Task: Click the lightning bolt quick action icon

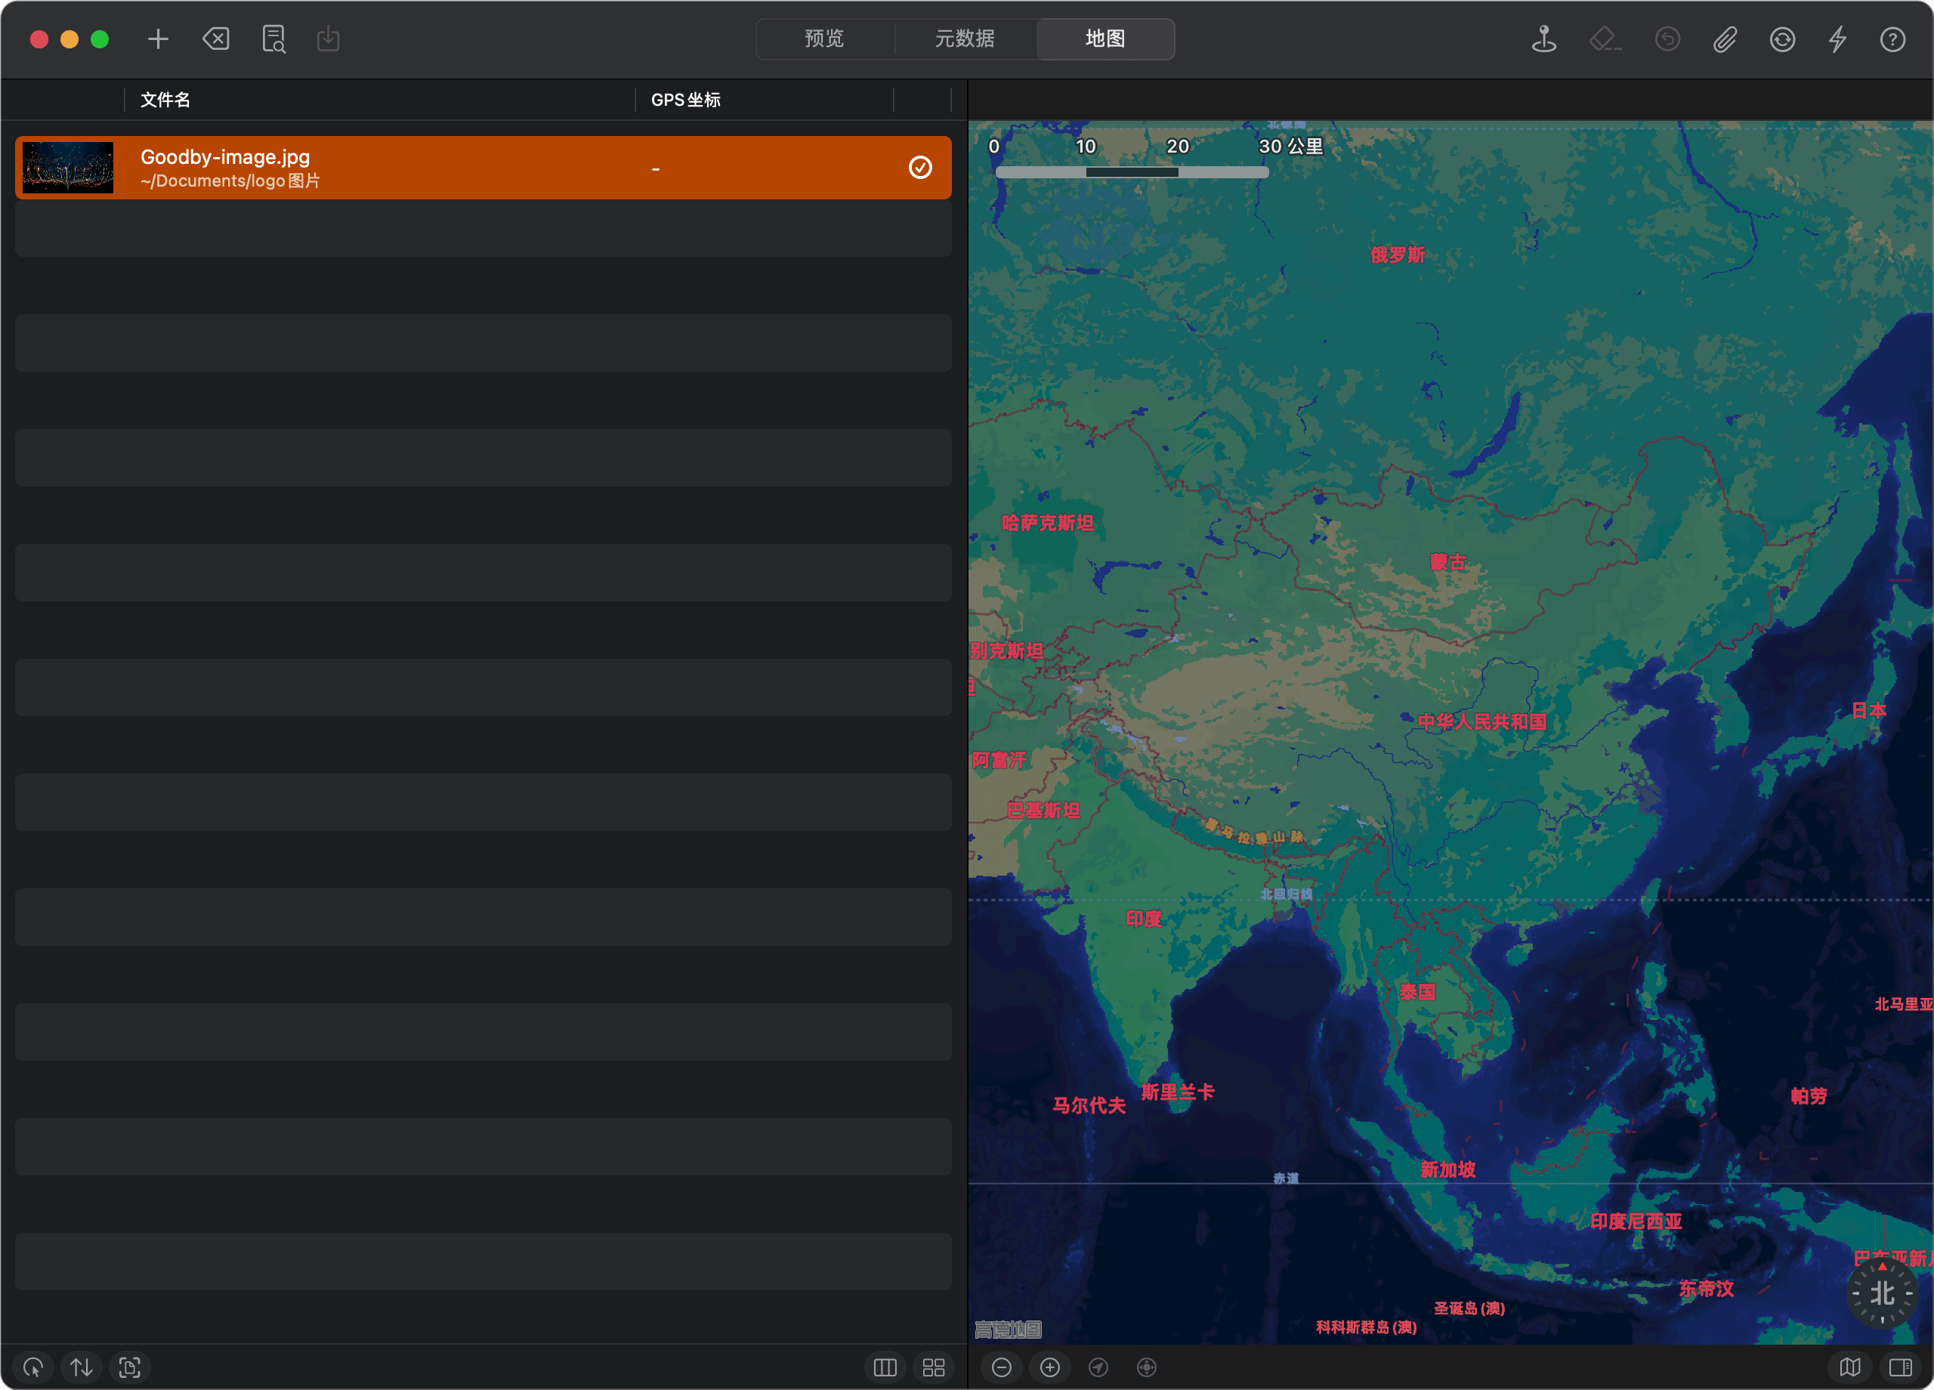Action: coord(1837,39)
